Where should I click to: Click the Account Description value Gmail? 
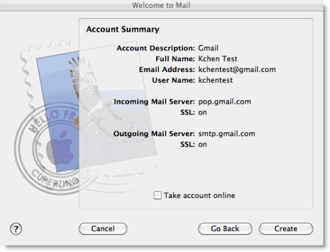pyautogui.click(x=208, y=48)
